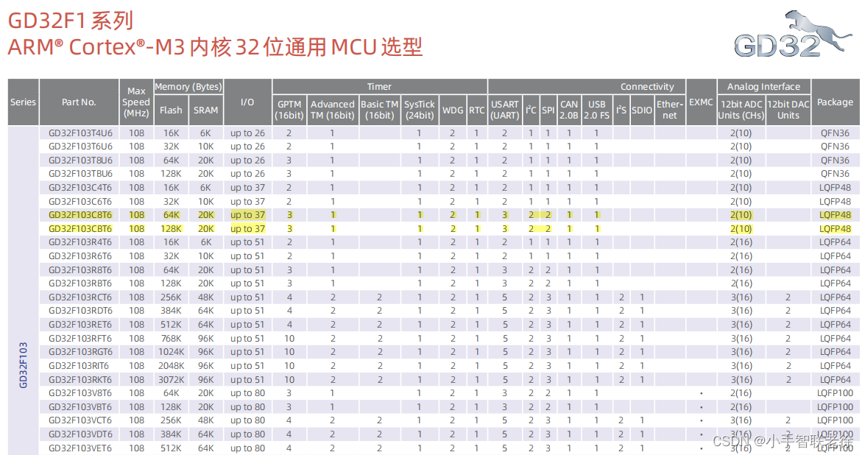
Task: Select part number GD32F103R8T6
Action: click(x=80, y=269)
